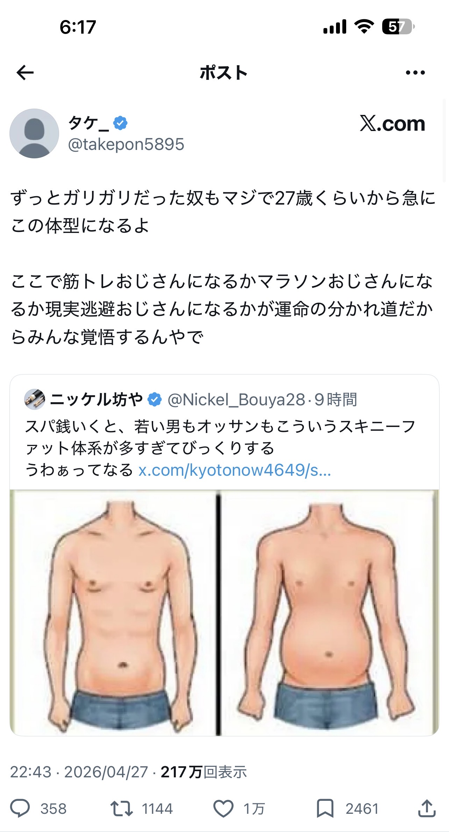The width and height of the screenshot is (449, 832).
Task: Tap タケ_ blue verified badge
Action: (120, 123)
